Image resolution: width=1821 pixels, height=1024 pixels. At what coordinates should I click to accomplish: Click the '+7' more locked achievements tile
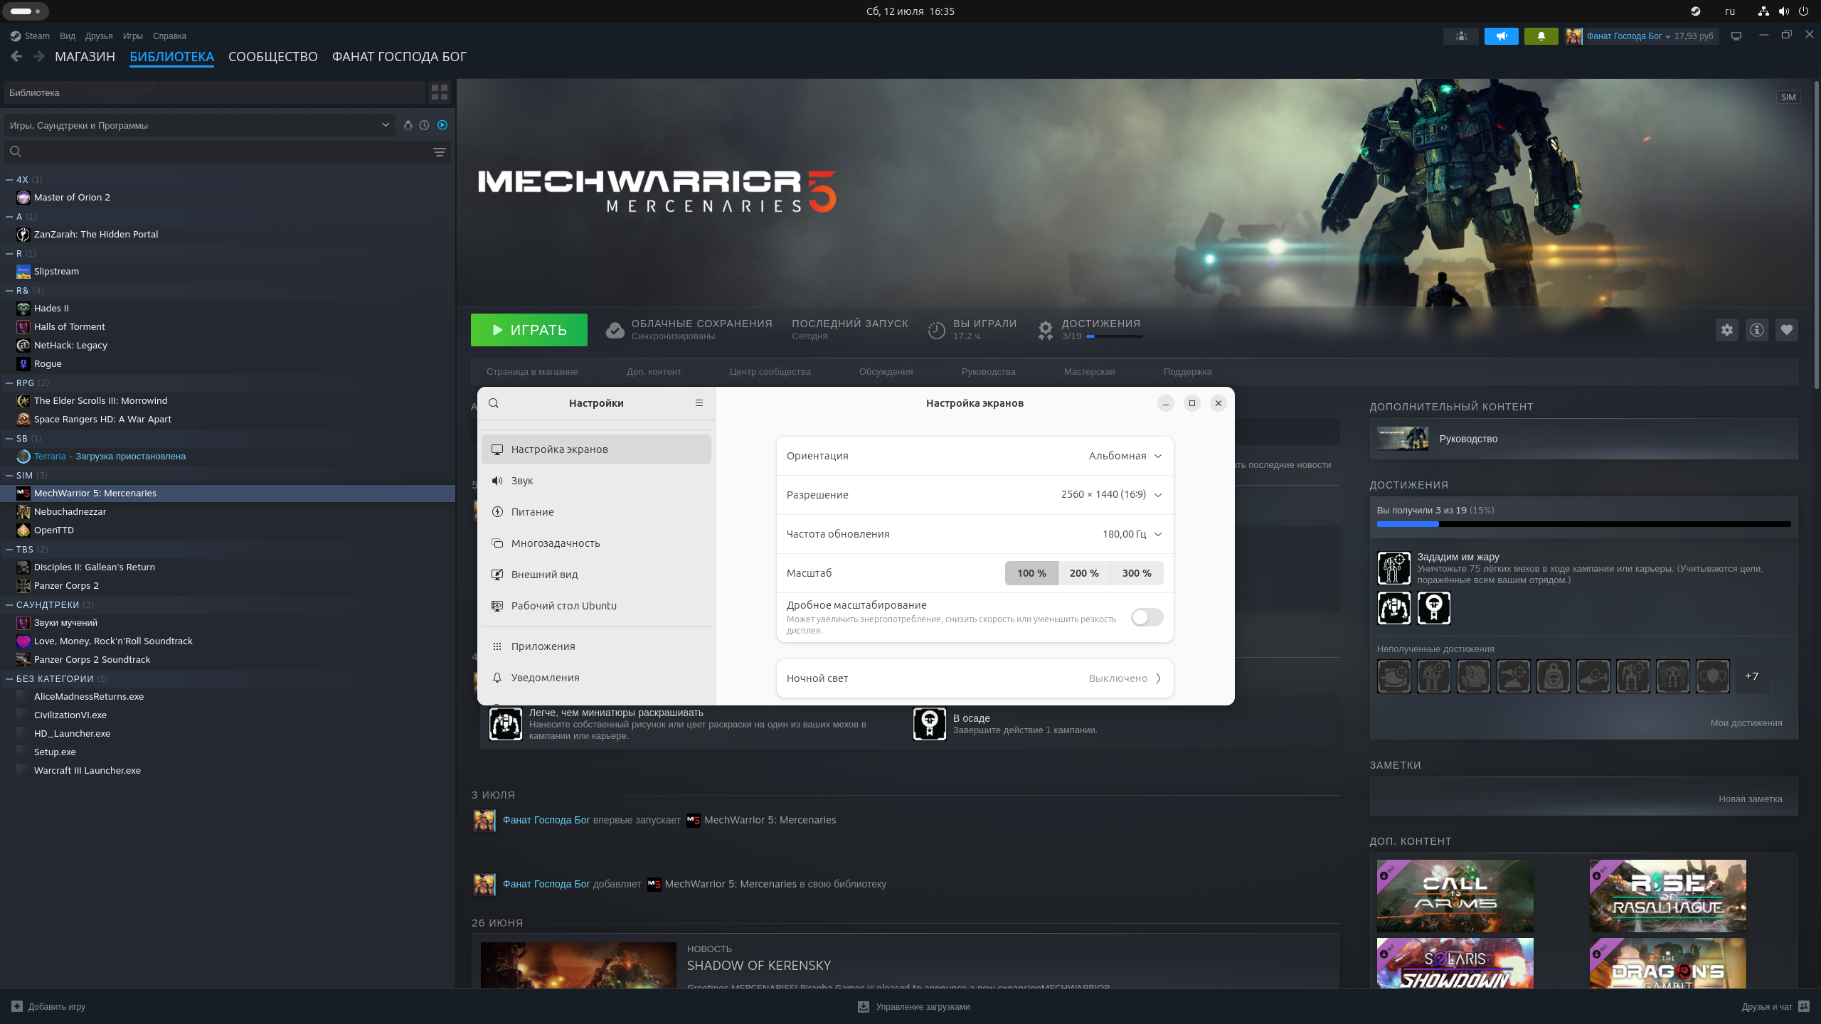click(x=1752, y=676)
